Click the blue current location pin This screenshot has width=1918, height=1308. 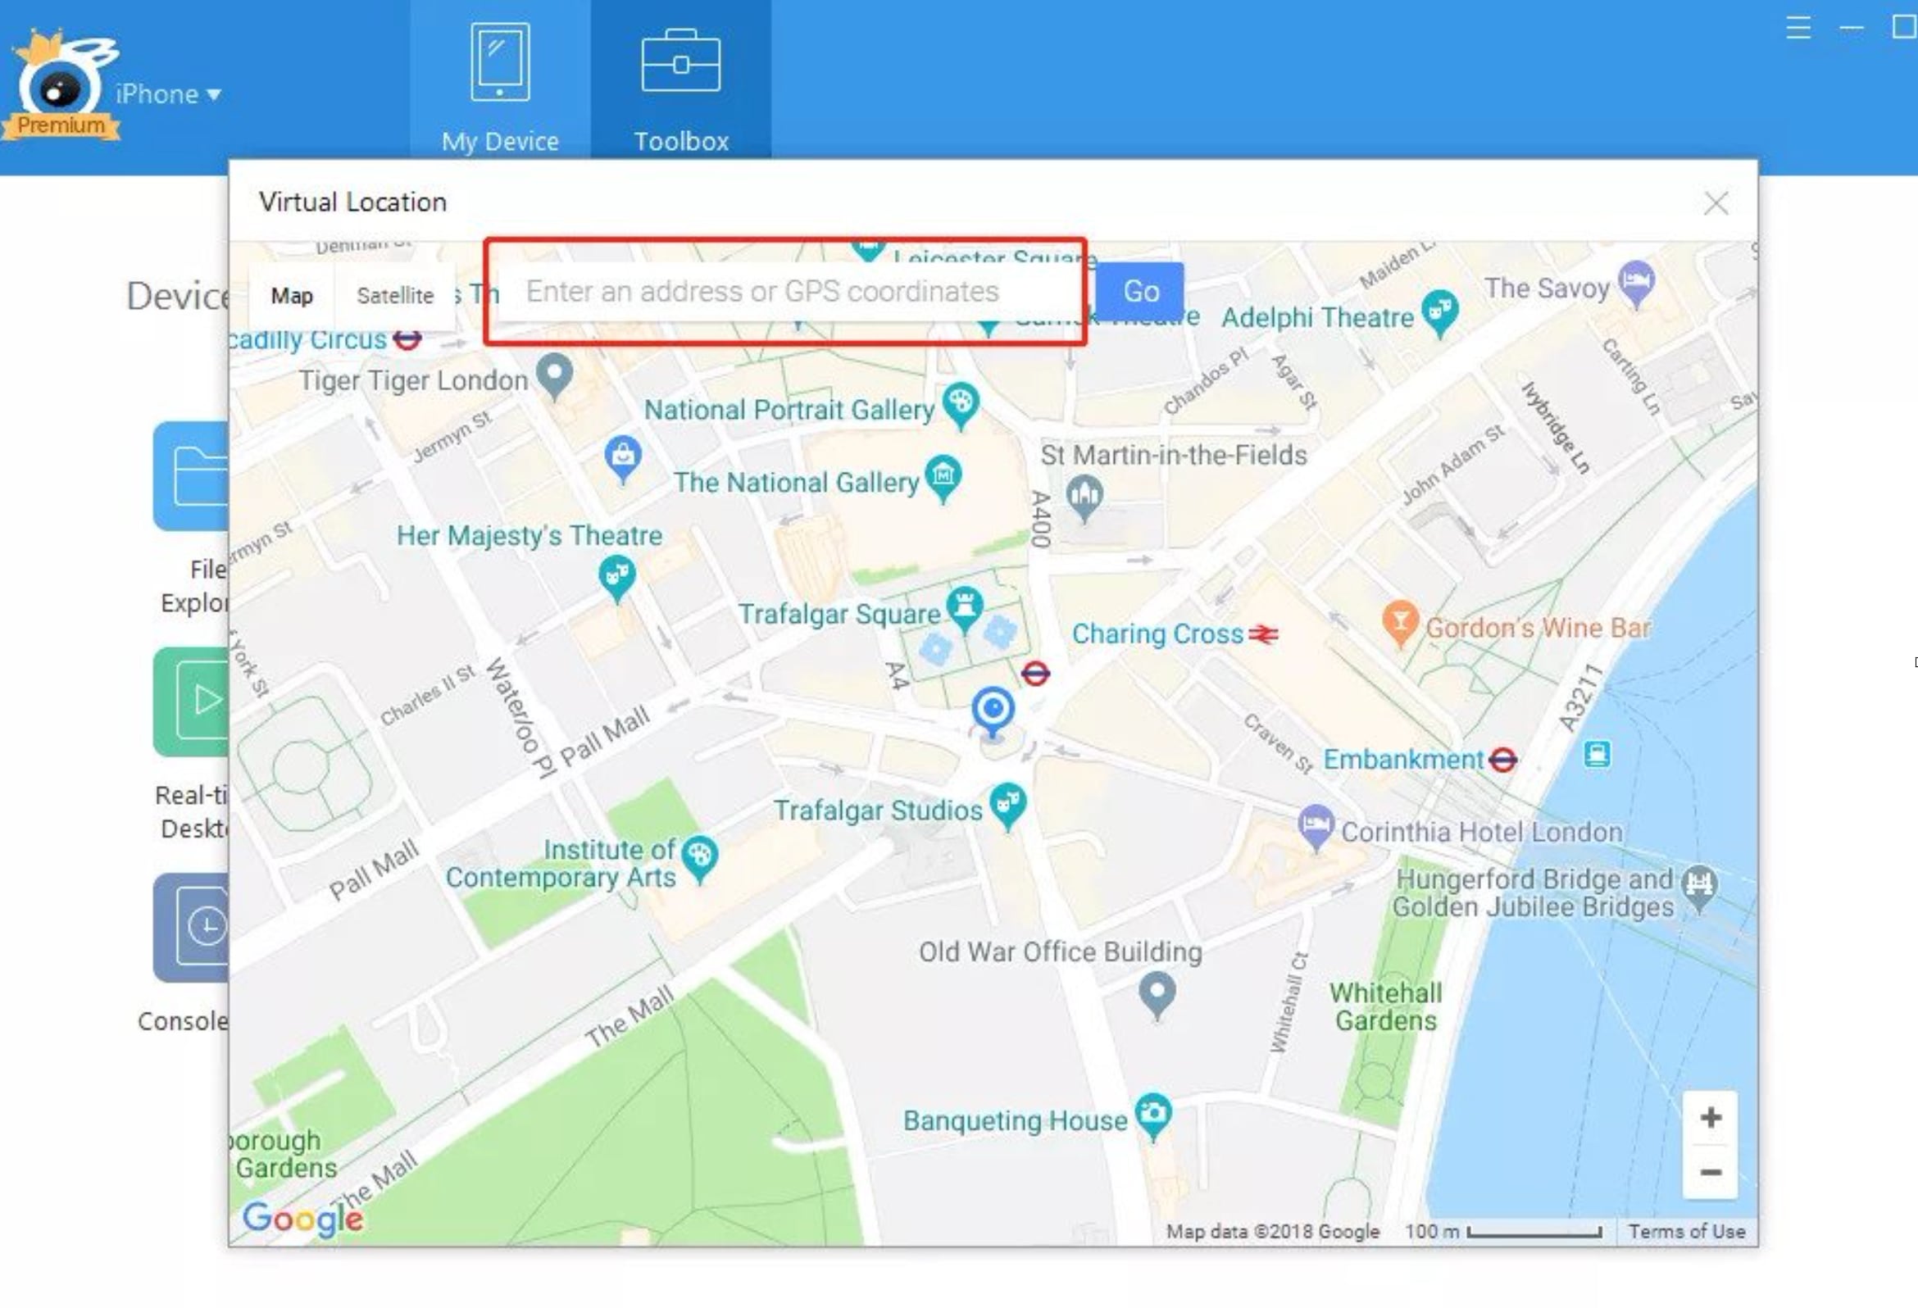point(992,710)
